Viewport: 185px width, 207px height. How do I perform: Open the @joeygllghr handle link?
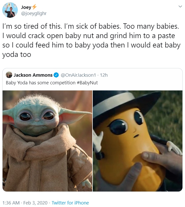pyautogui.click(x=34, y=13)
